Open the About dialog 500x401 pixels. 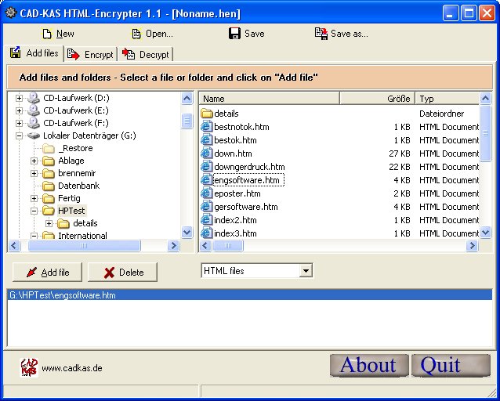(368, 365)
